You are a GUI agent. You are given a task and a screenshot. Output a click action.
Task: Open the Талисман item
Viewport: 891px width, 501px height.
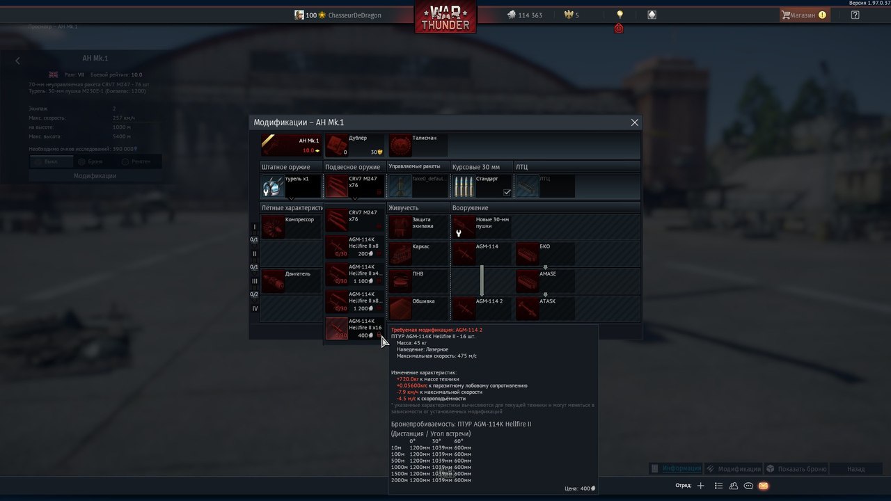418,145
